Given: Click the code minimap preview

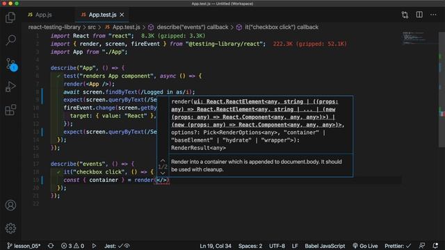Looking at the screenshot, I should tap(415, 37).
